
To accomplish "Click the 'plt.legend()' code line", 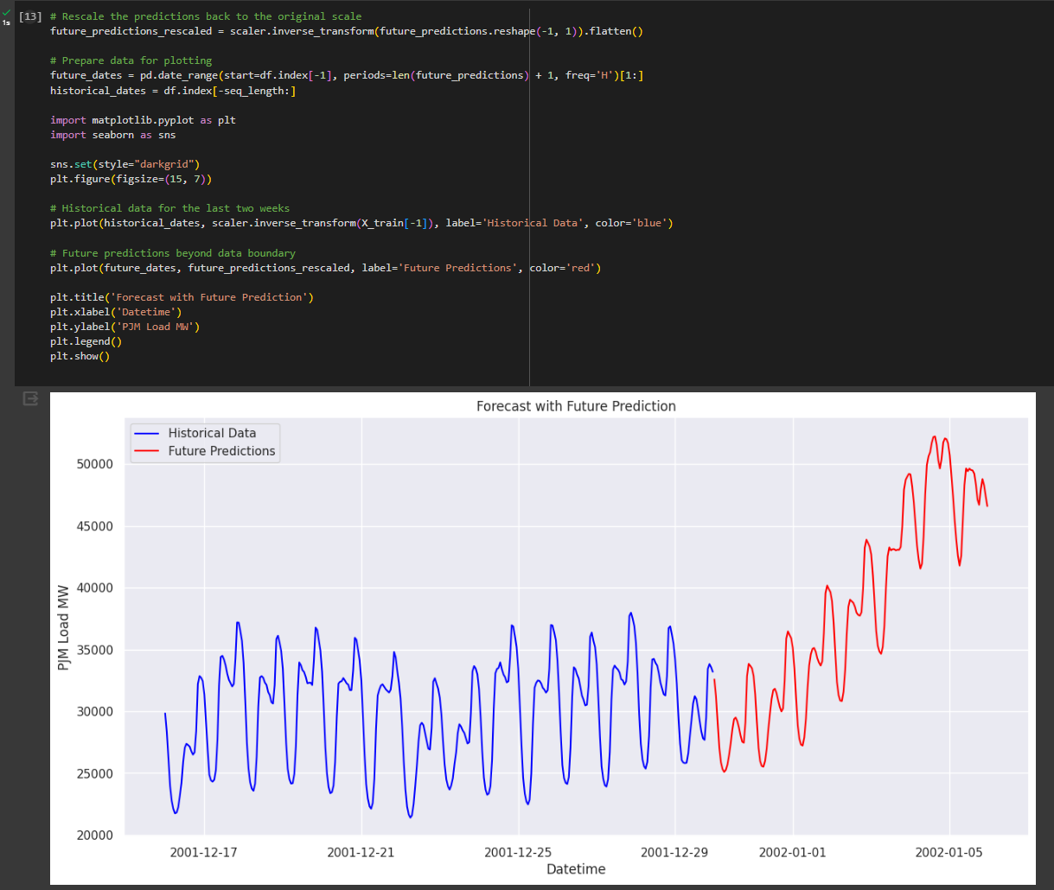I will [86, 341].
